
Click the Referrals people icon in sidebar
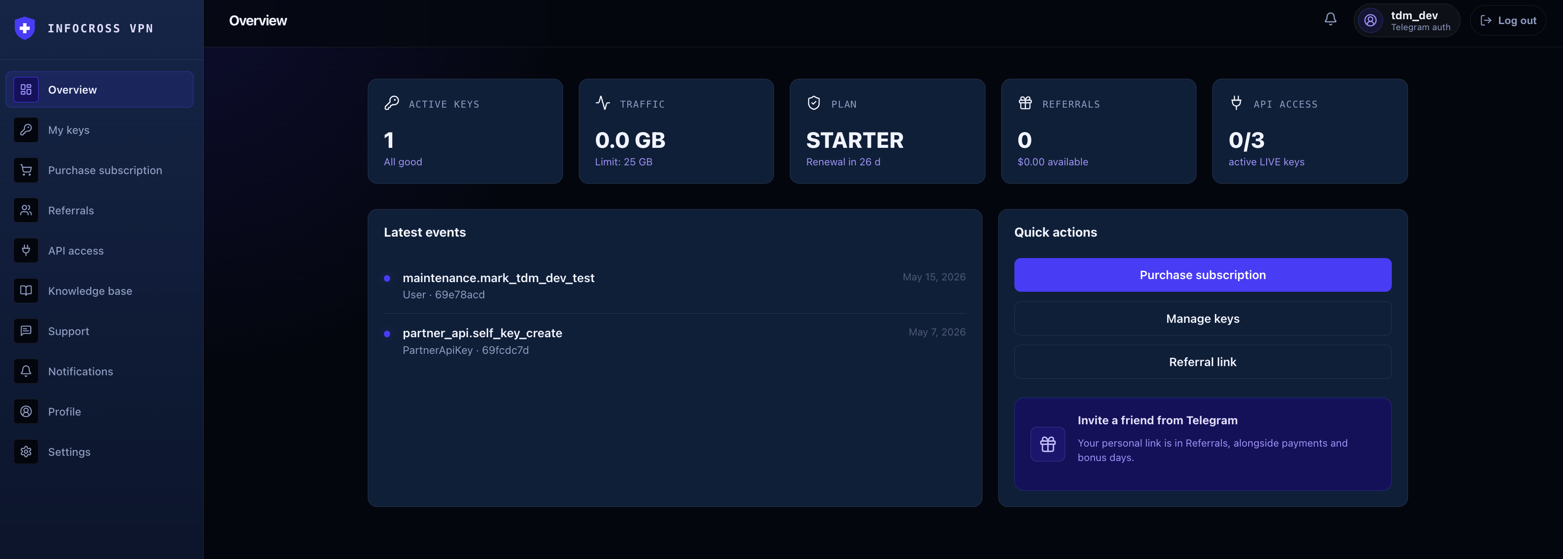[26, 210]
